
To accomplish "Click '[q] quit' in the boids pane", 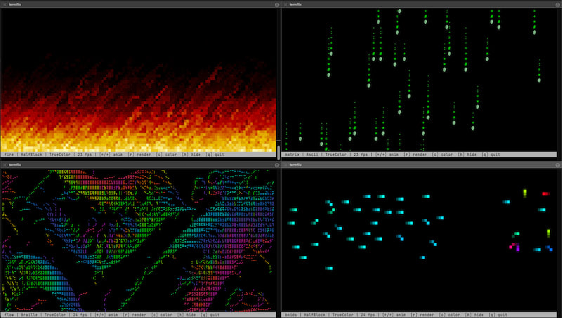I will click(x=498, y=315).
